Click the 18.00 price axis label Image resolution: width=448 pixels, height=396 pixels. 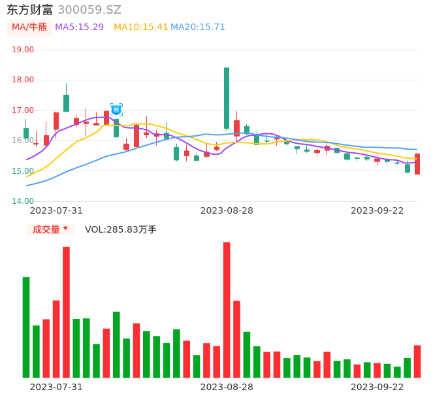click(x=23, y=80)
